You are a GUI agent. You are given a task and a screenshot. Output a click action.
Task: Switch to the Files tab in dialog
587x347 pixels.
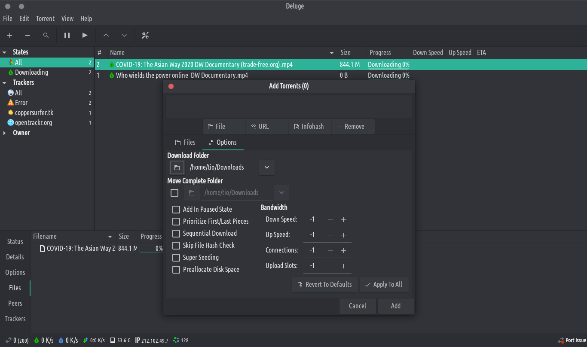click(x=185, y=142)
